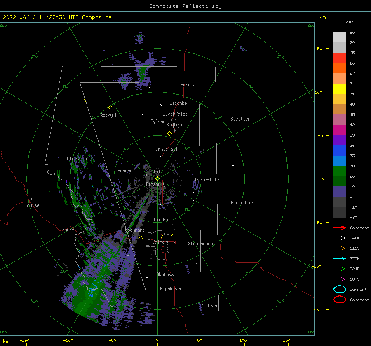This screenshot has height=346, width=371.
Task: Click the Vulcan label
Action: (209, 306)
